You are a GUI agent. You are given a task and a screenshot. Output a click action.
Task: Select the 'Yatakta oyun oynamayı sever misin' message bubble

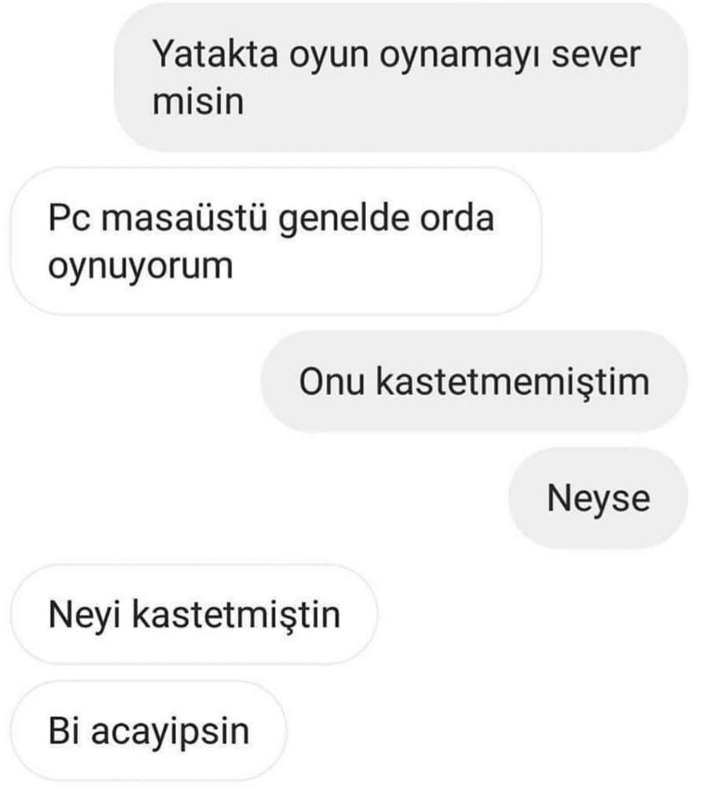point(401,77)
